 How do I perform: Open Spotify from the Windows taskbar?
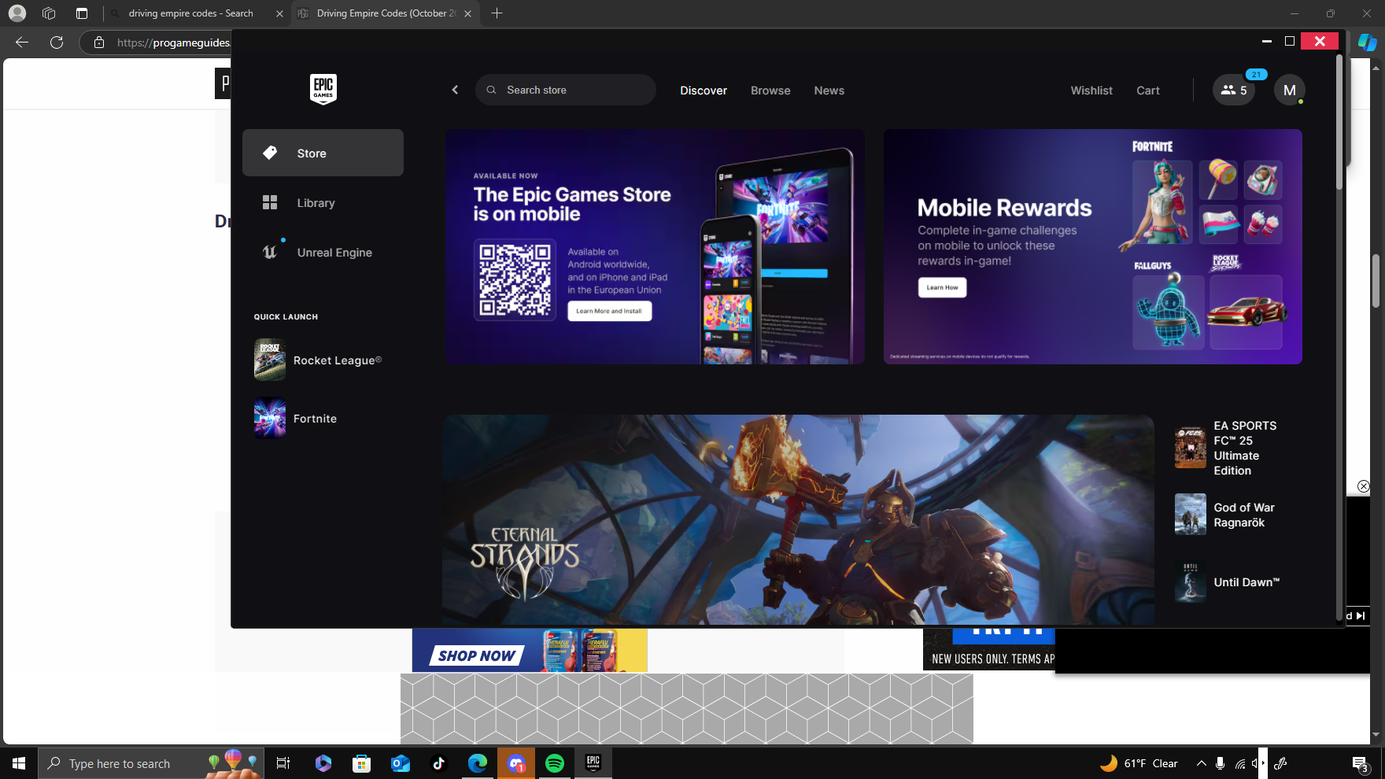pyautogui.click(x=555, y=763)
